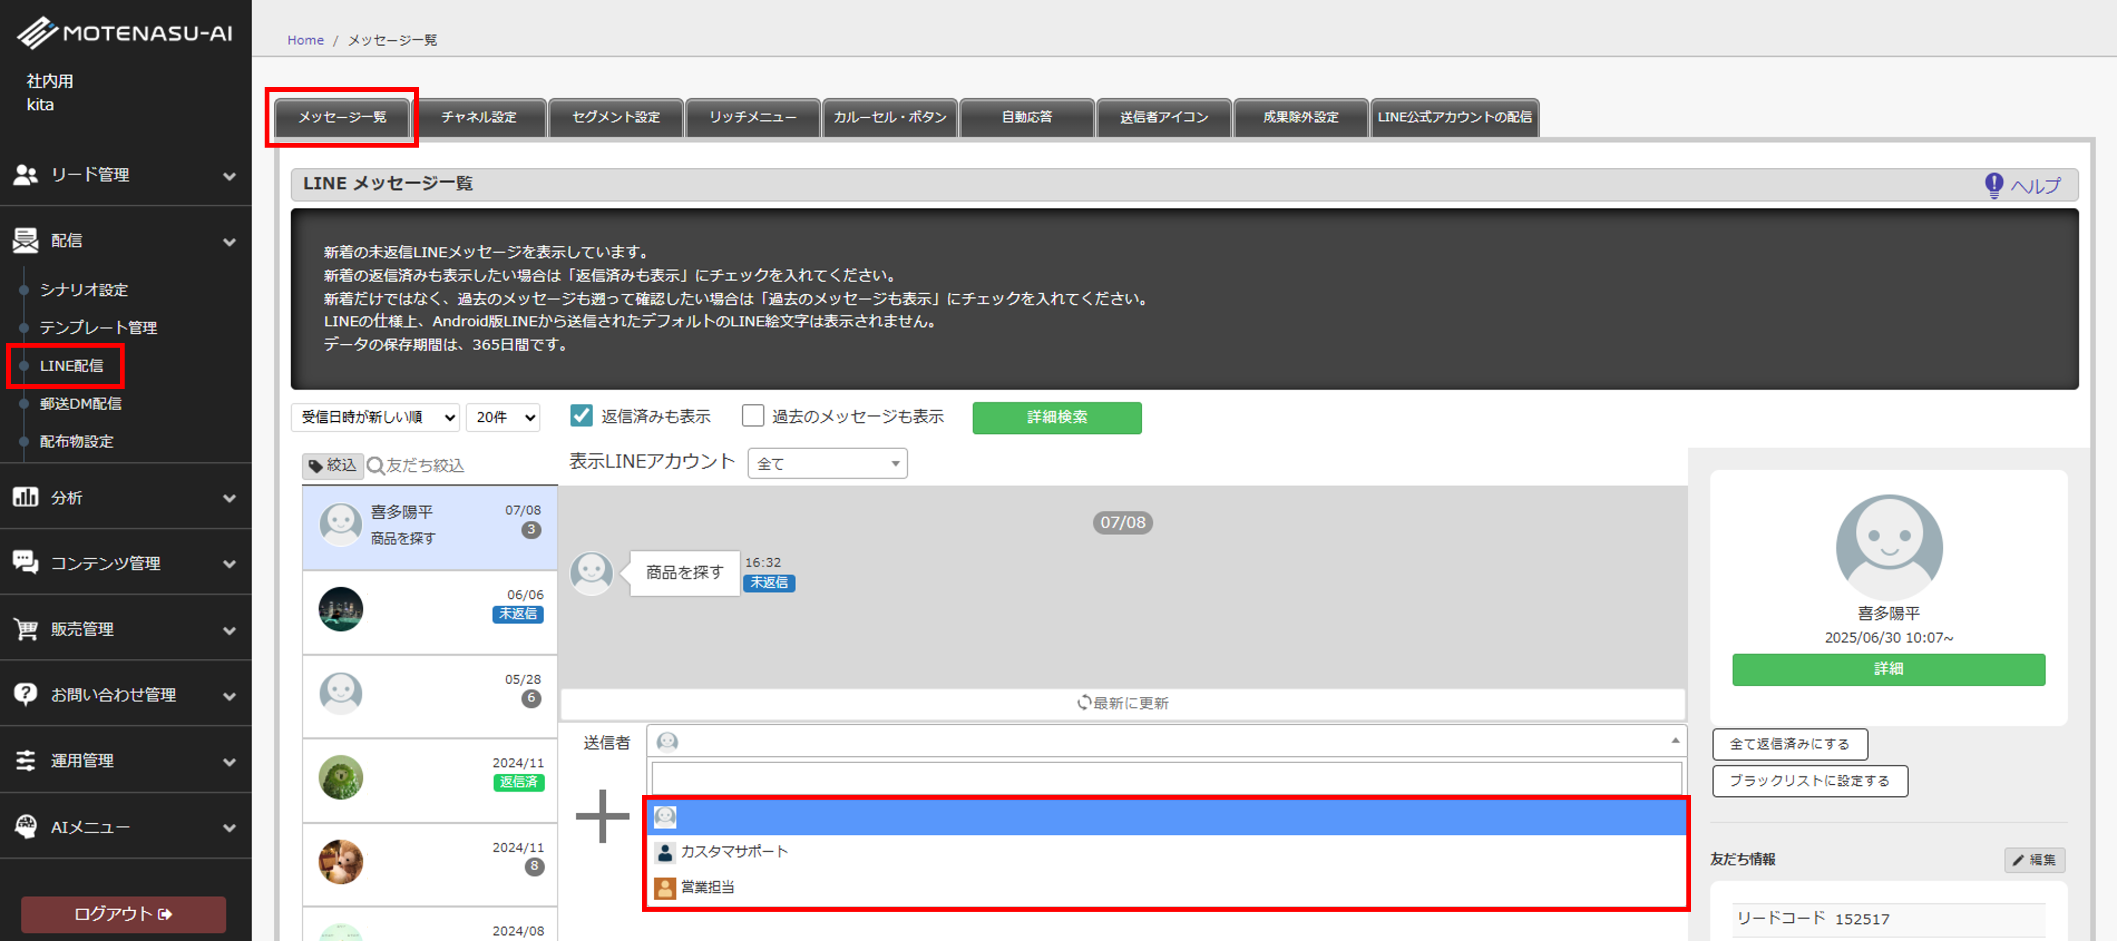Image resolution: width=2117 pixels, height=942 pixels.
Task: Enable 過去のメッセージも表示 checkbox
Action: (752, 416)
